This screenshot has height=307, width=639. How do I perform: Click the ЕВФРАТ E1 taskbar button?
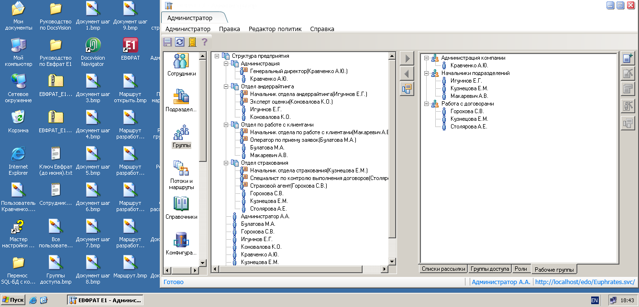(105, 300)
